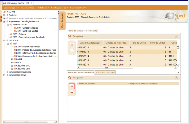Select the table row with code 111

[127, 52]
